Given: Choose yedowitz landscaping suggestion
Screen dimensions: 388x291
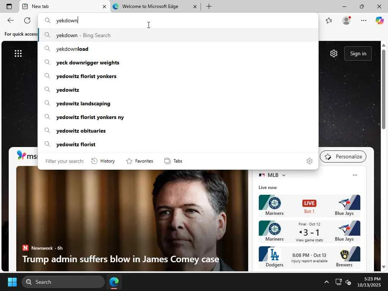Looking at the screenshot, I should (x=178, y=103).
